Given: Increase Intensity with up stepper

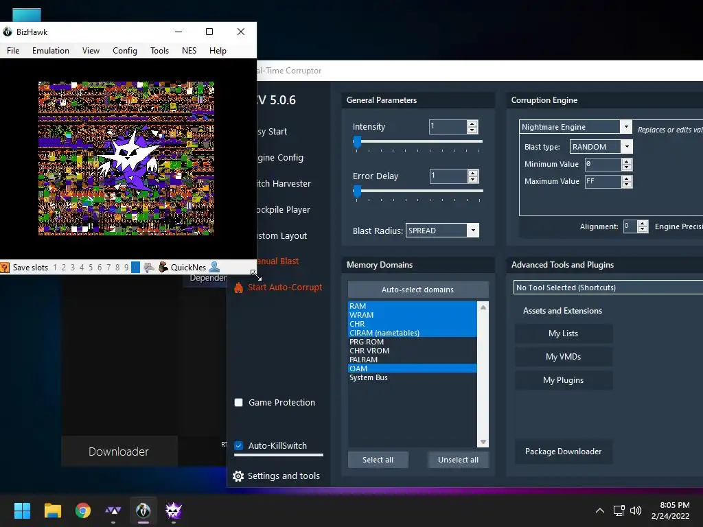Looking at the screenshot, I should pos(472,124).
